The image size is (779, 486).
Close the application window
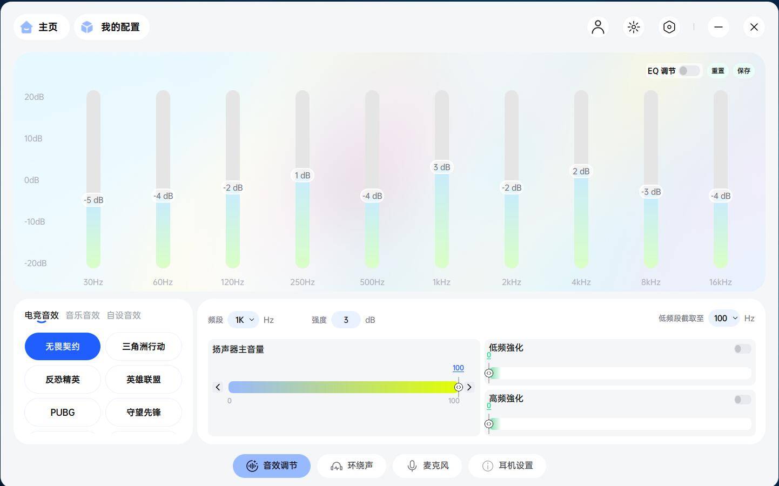pyautogui.click(x=754, y=27)
